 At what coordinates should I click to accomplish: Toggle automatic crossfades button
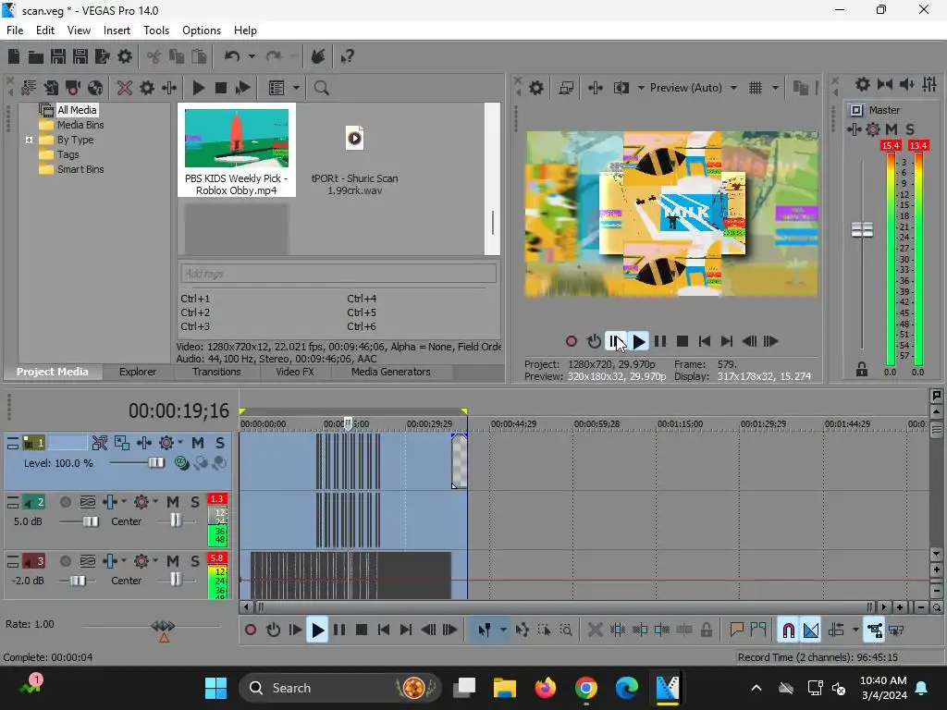point(811,630)
